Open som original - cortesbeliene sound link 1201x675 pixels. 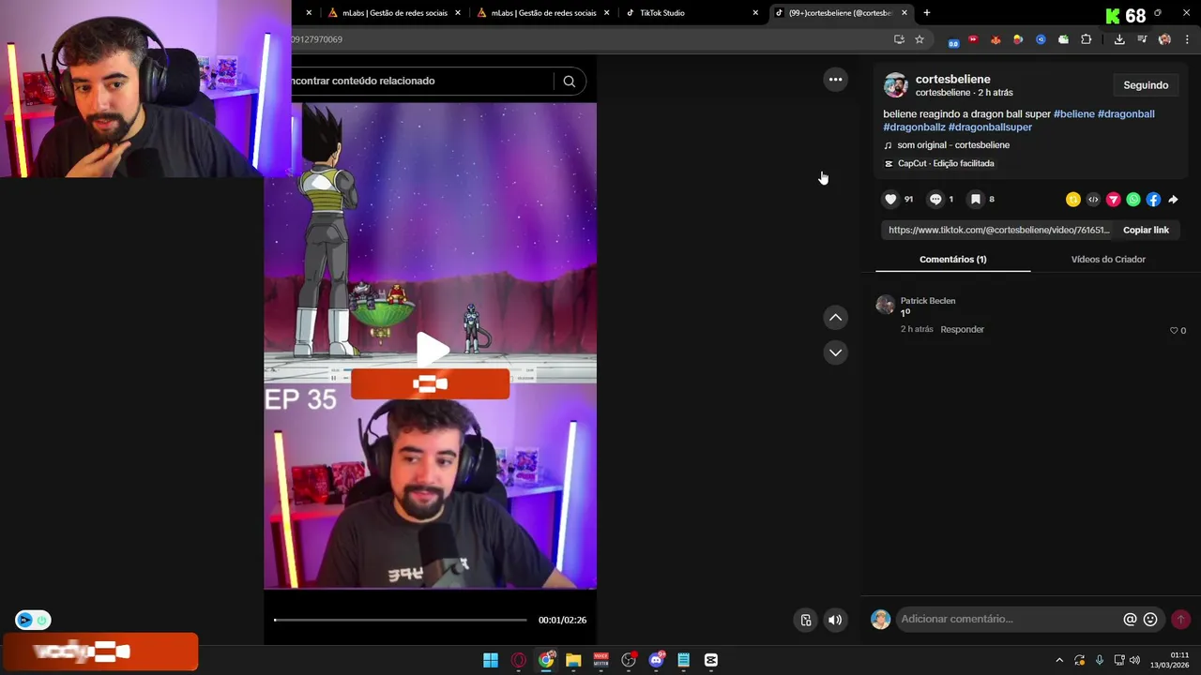(x=953, y=145)
